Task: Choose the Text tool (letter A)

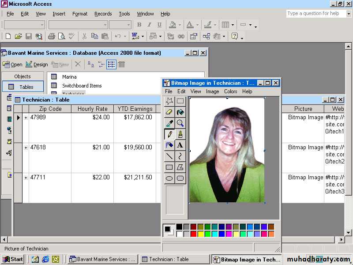Action: 180,145
